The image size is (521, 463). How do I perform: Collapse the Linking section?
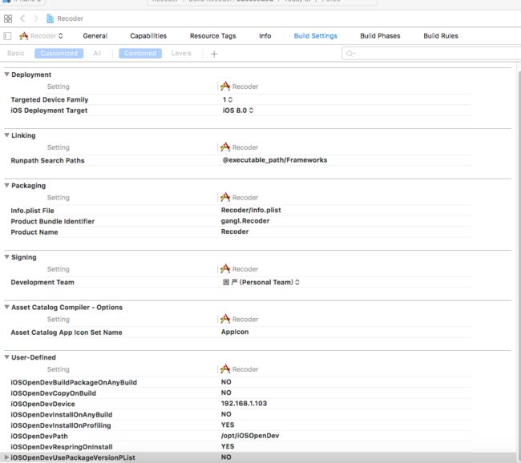[x=6, y=135]
